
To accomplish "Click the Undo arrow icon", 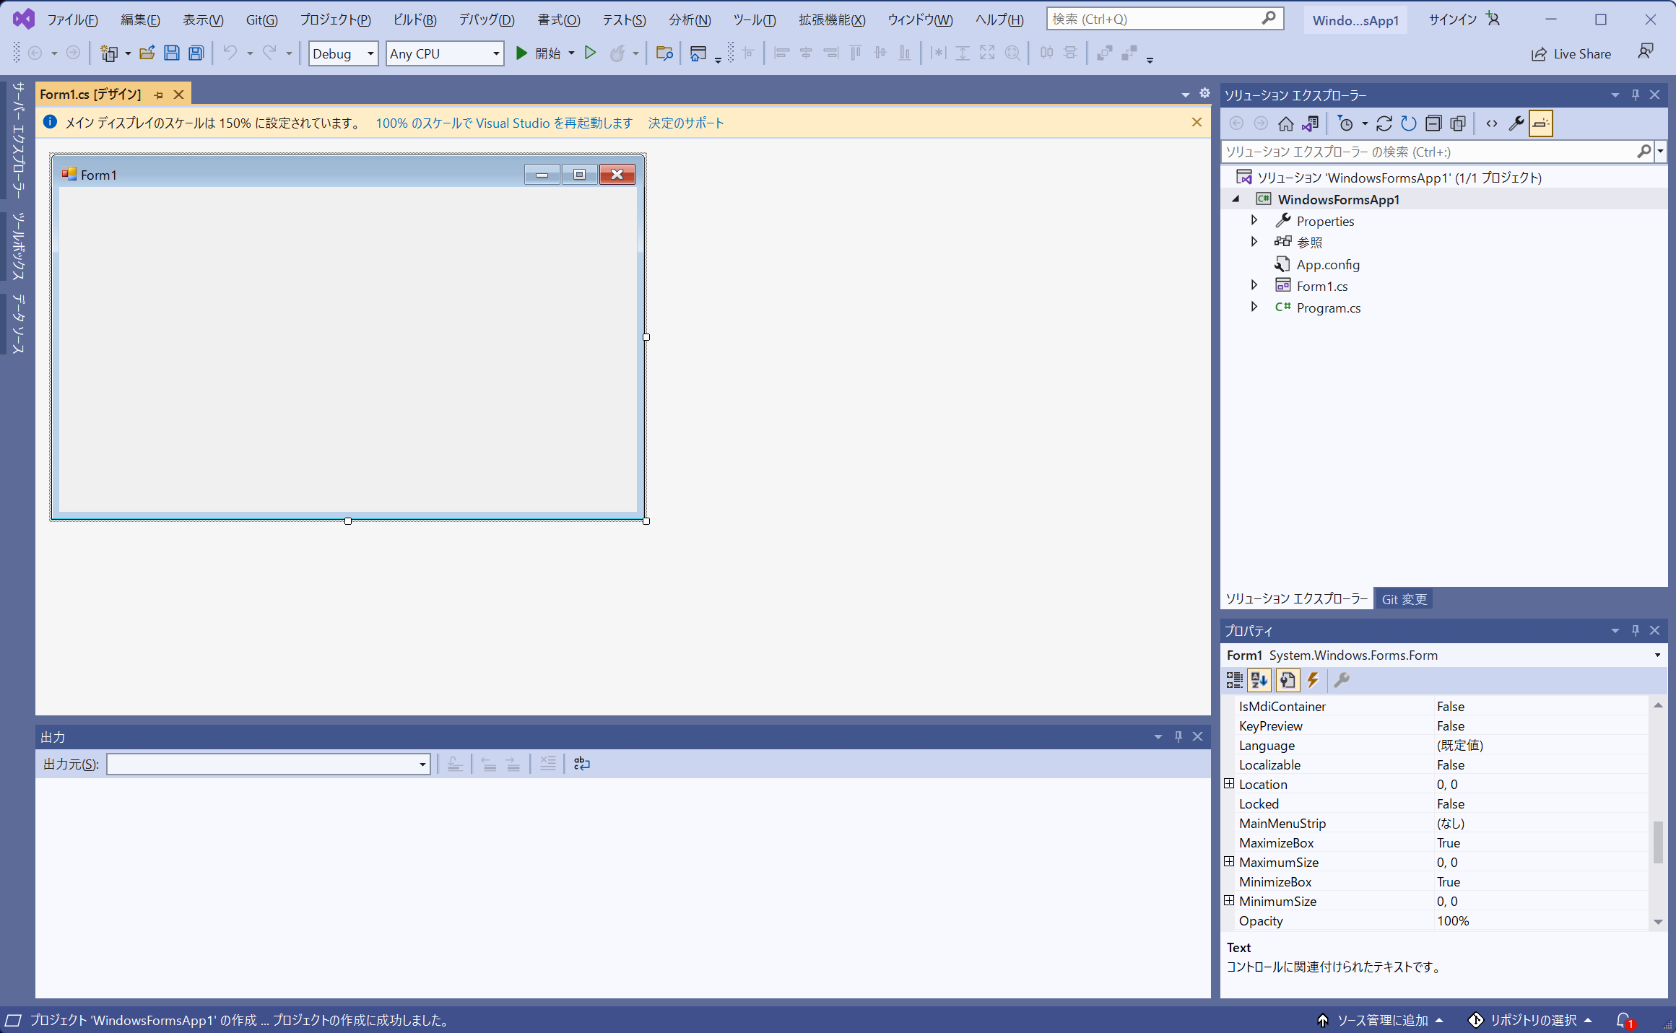I will [x=230, y=53].
